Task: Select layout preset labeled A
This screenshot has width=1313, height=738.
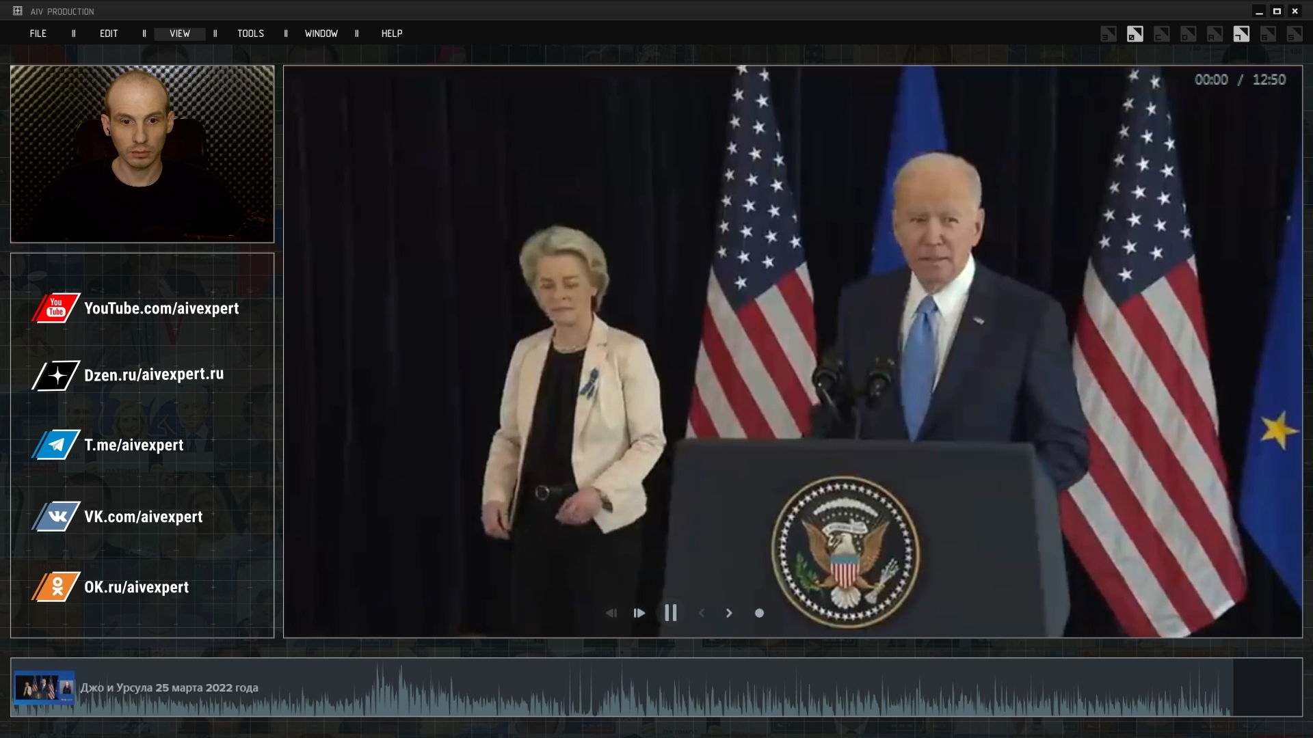Action: point(1215,34)
